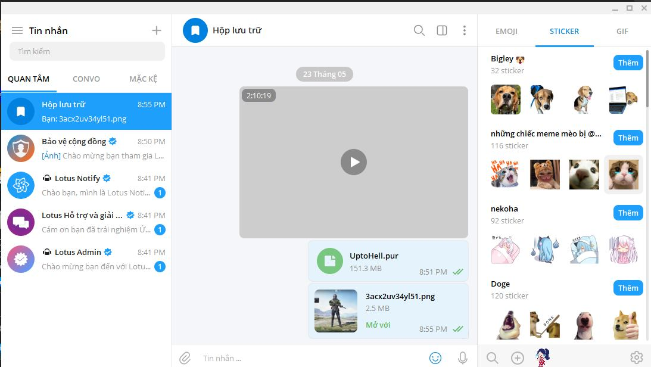This screenshot has width=651, height=367.
Task: Play the 2:10:19 video
Action: click(x=354, y=162)
